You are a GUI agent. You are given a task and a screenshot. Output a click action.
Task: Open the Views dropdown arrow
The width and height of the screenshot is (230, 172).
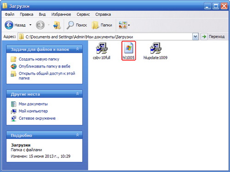(x=129, y=25)
